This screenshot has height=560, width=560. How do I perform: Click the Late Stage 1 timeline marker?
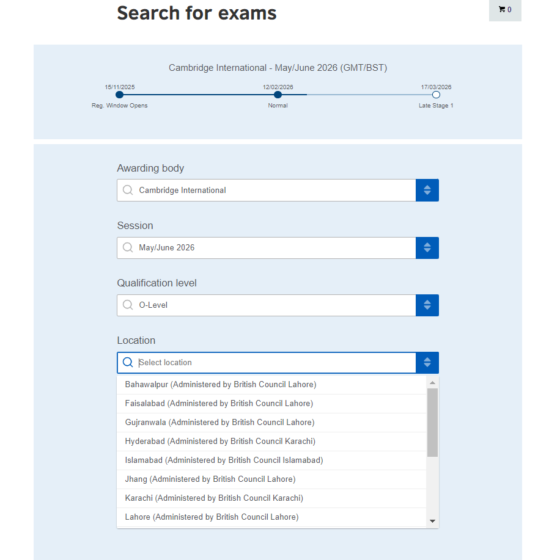(436, 95)
